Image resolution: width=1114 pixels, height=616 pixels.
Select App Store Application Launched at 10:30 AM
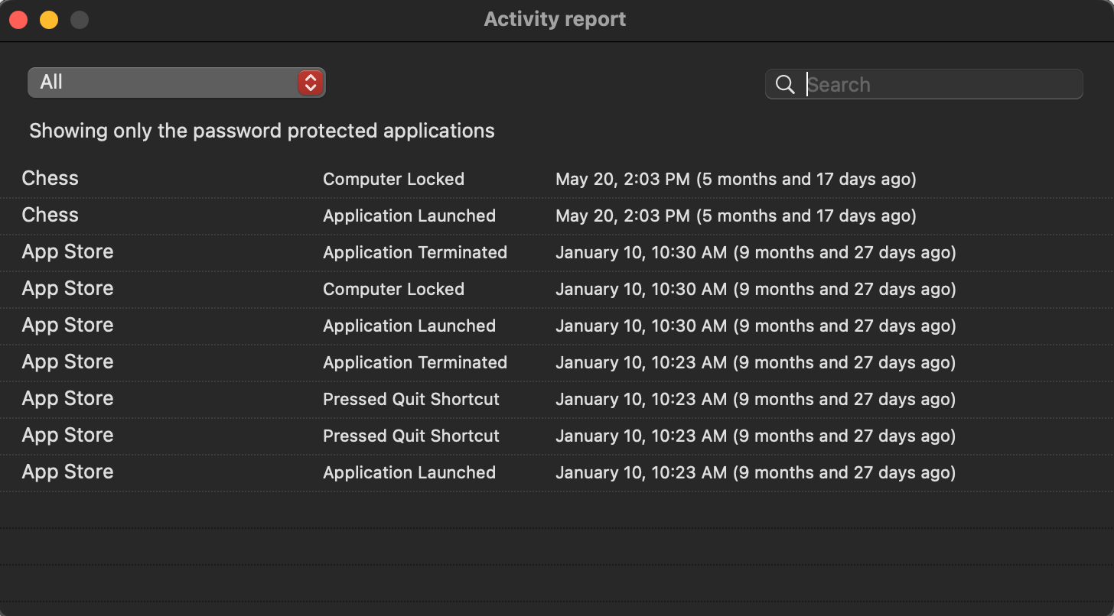(x=409, y=326)
